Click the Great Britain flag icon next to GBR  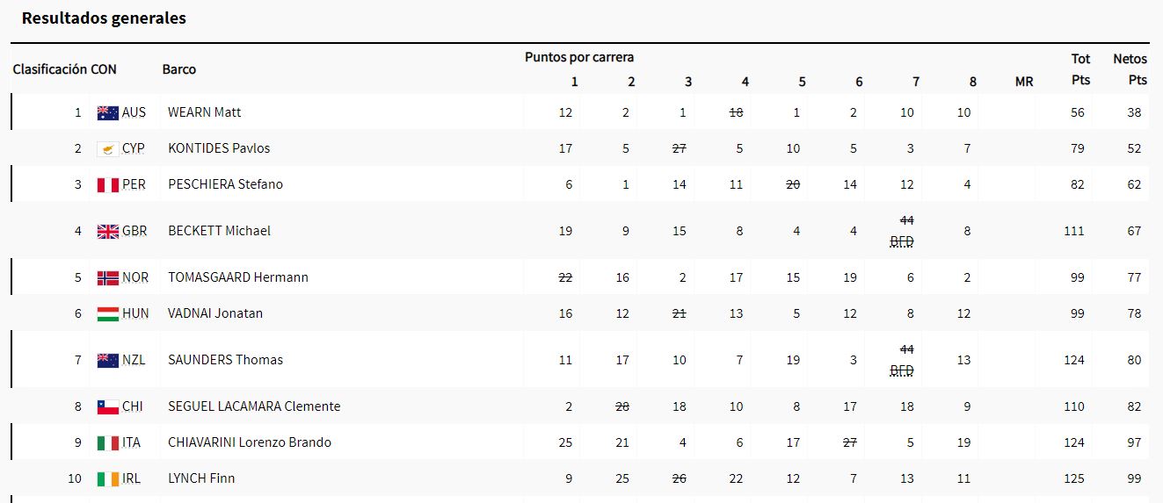tap(107, 231)
